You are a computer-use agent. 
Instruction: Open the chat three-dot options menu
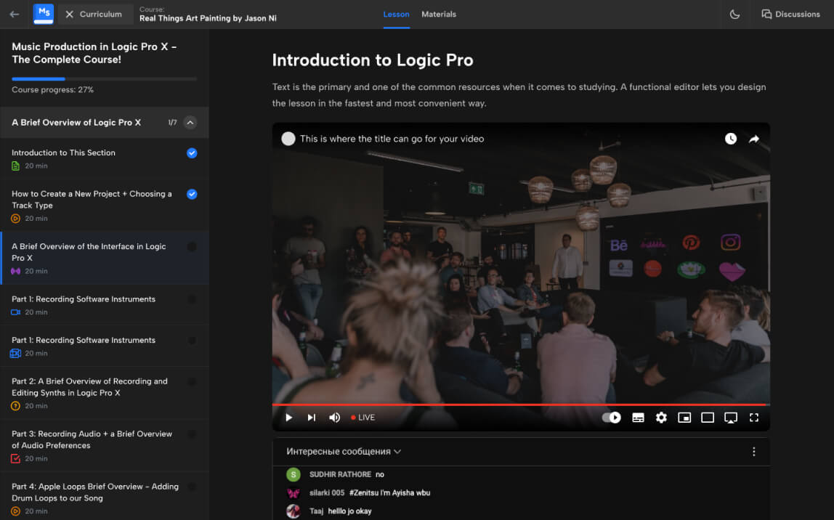[x=753, y=452]
